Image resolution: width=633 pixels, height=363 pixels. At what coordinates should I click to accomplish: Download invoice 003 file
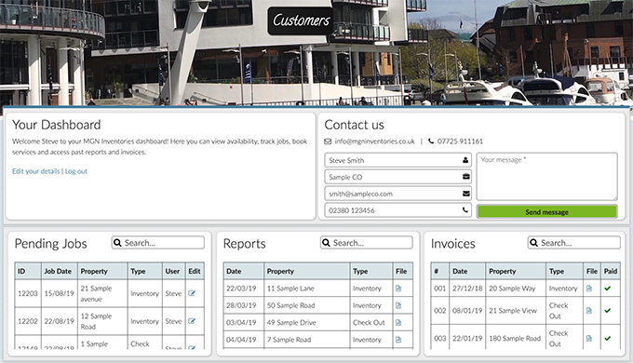(x=589, y=339)
